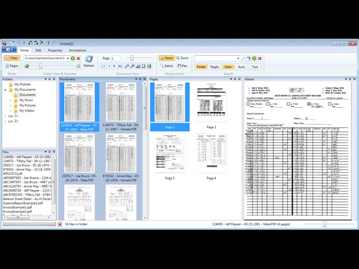Screen dimensions: 359x269
Task: Open the search box dropdown arrow
Action: [x=238, y=58]
